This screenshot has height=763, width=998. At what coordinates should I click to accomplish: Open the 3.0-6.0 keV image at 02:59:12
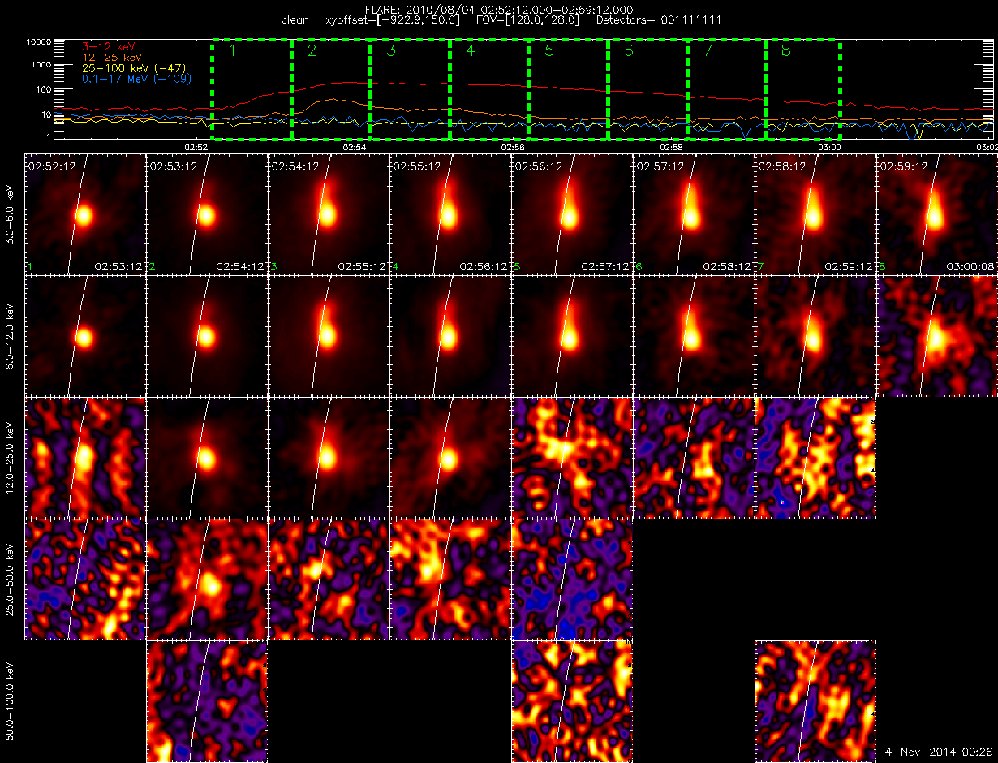[937, 214]
